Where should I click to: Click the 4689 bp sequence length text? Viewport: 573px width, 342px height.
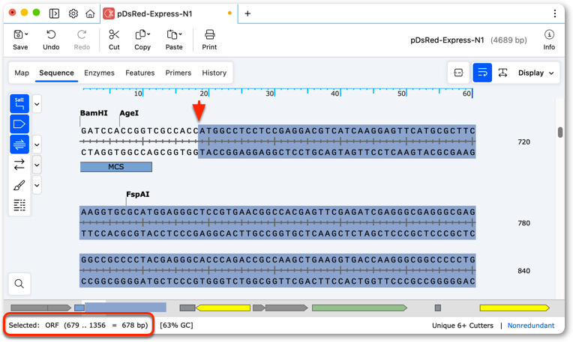(x=508, y=40)
